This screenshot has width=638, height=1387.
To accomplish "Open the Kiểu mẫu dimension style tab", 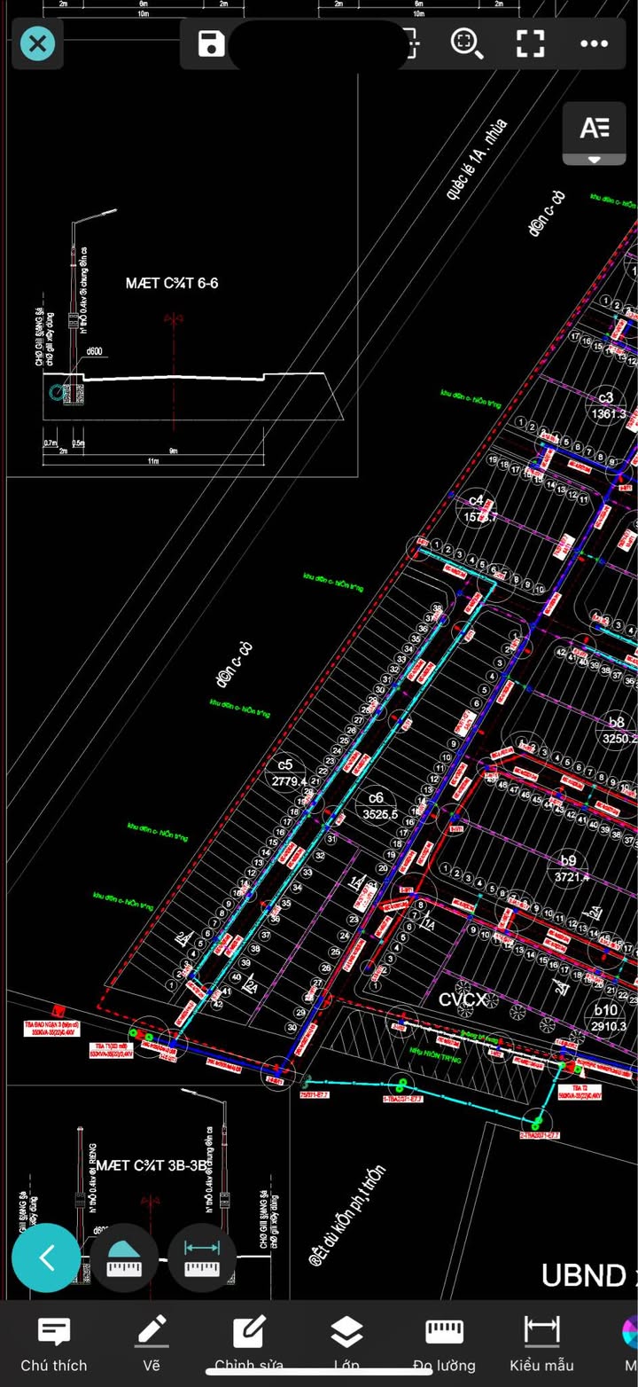I will (x=541, y=1343).
